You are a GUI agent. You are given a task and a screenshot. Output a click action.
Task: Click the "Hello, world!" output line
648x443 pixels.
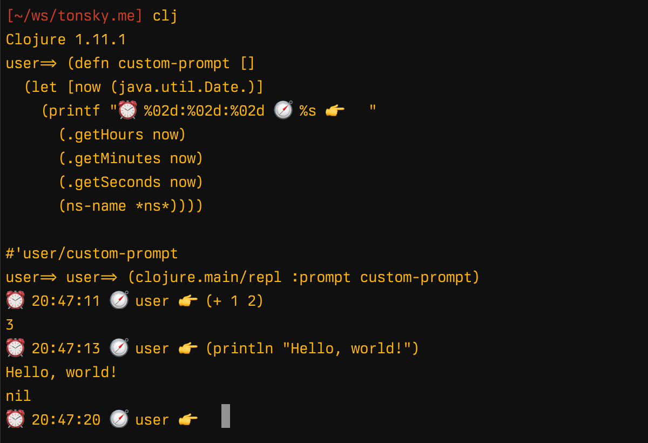click(62, 372)
